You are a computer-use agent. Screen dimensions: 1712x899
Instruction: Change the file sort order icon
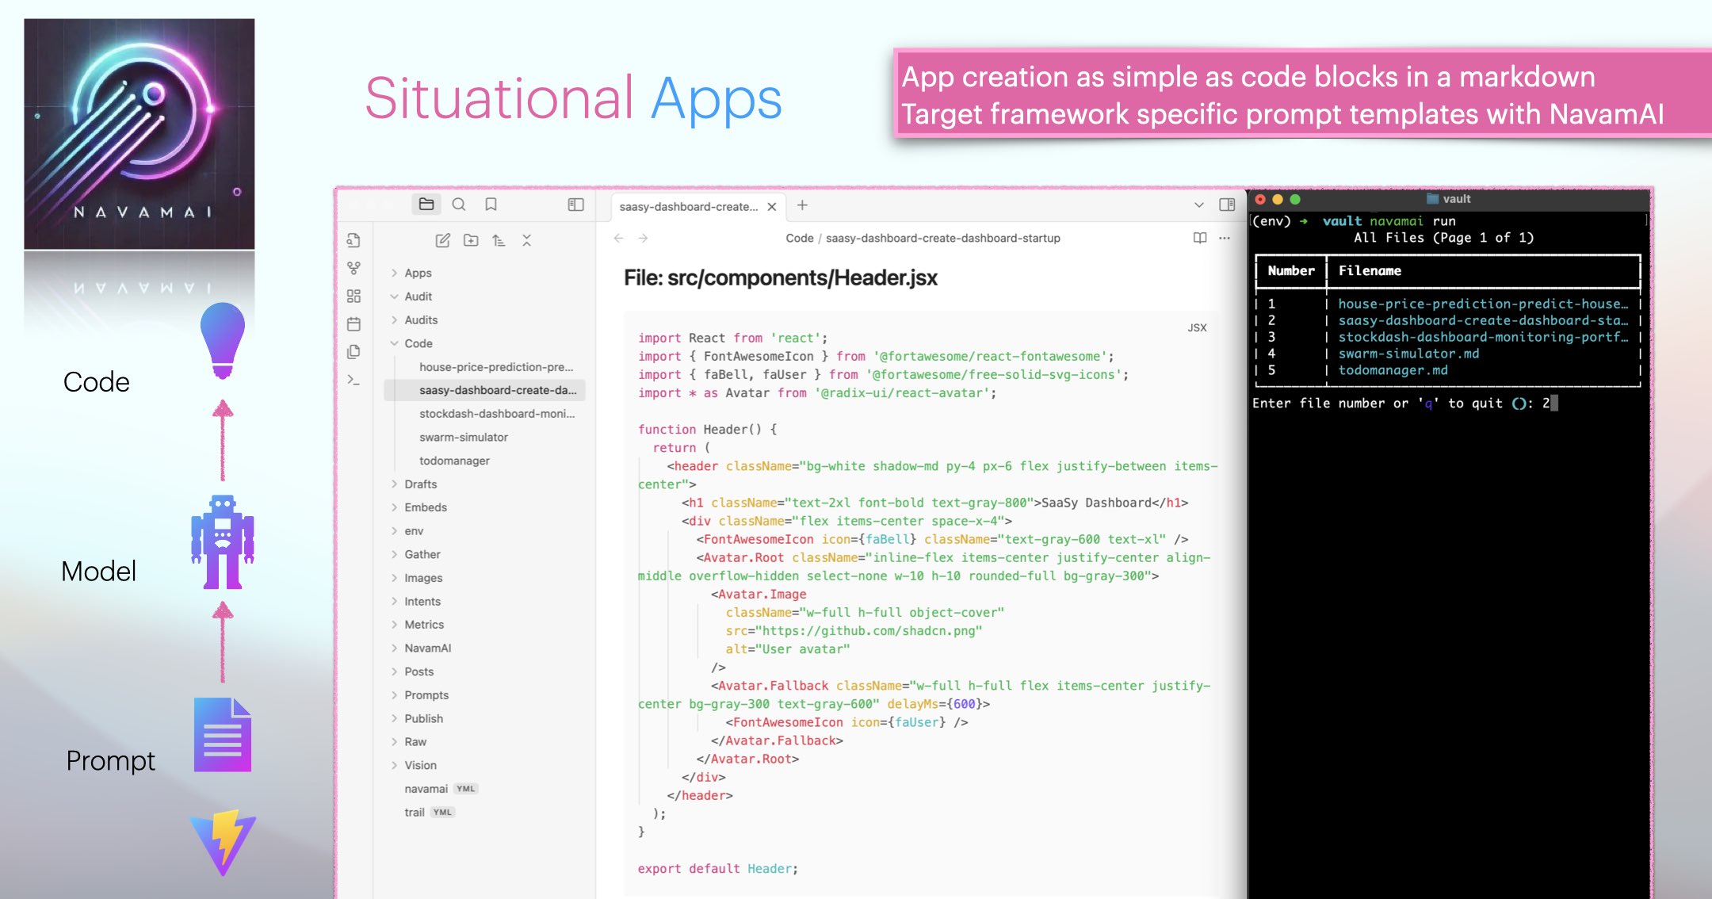coord(499,240)
